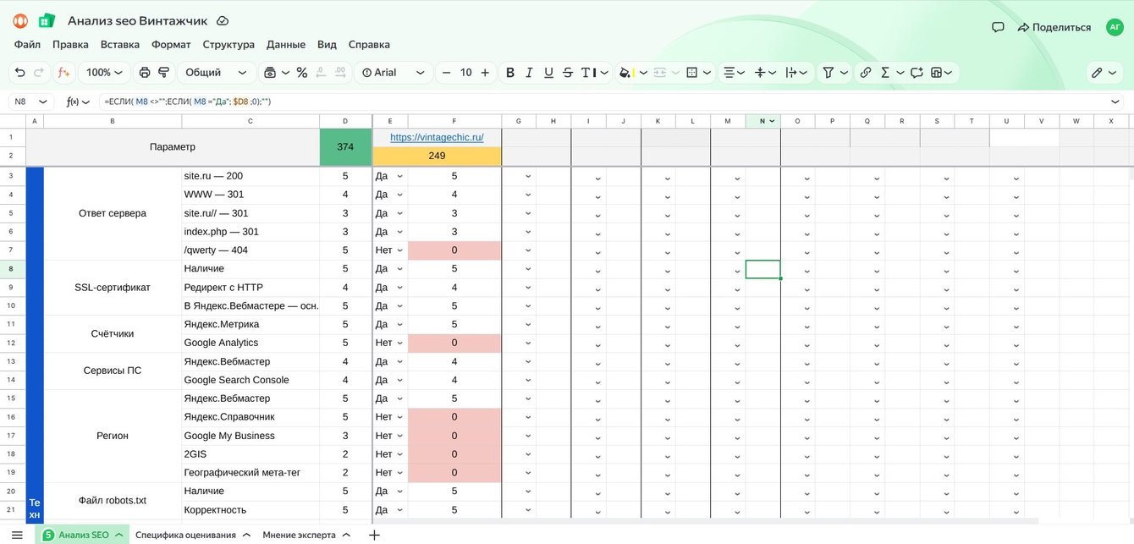This screenshot has height=544, width=1134.
Task: Open the comments panel icon in header
Action: 998,27
